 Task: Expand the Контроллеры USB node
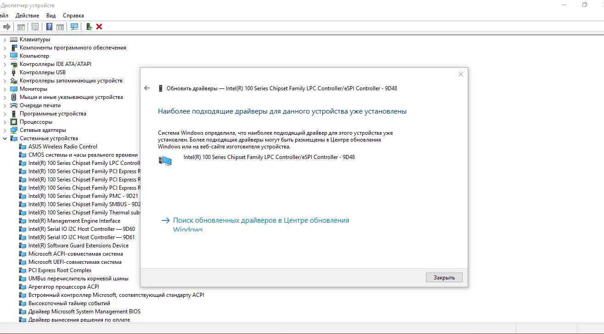pos(5,72)
